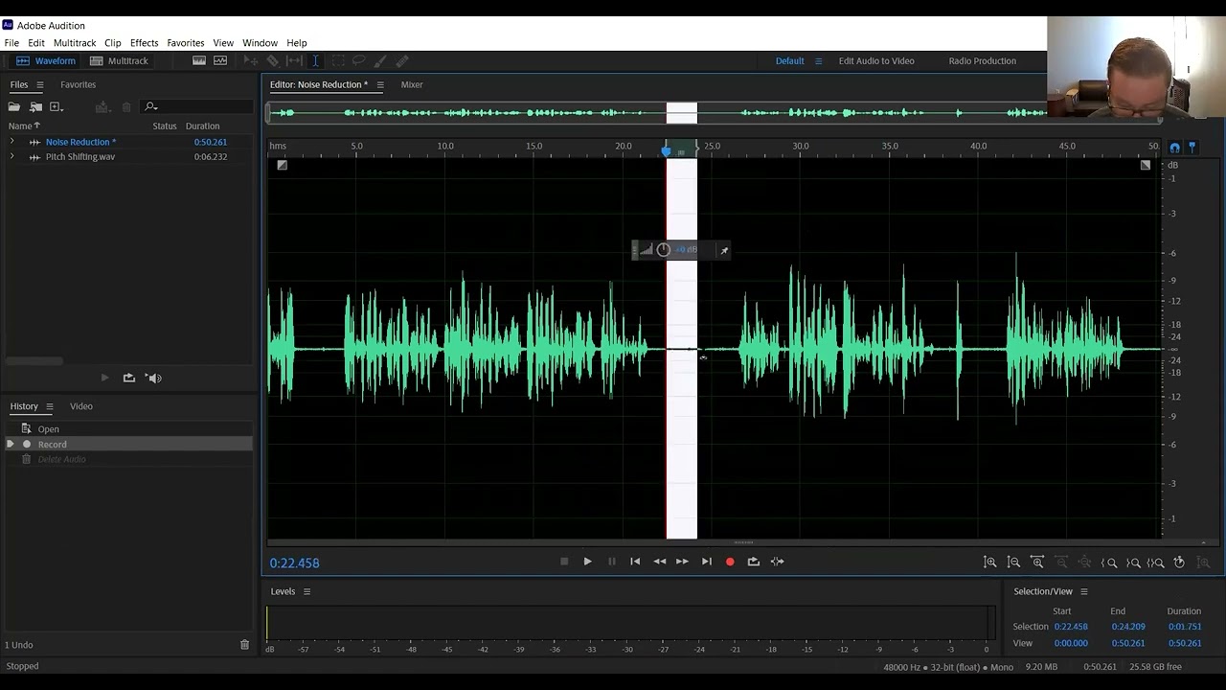Screen dimensions: 1226x690
Task: Show the Spectral Frequency Display
Action: [199, 60]
